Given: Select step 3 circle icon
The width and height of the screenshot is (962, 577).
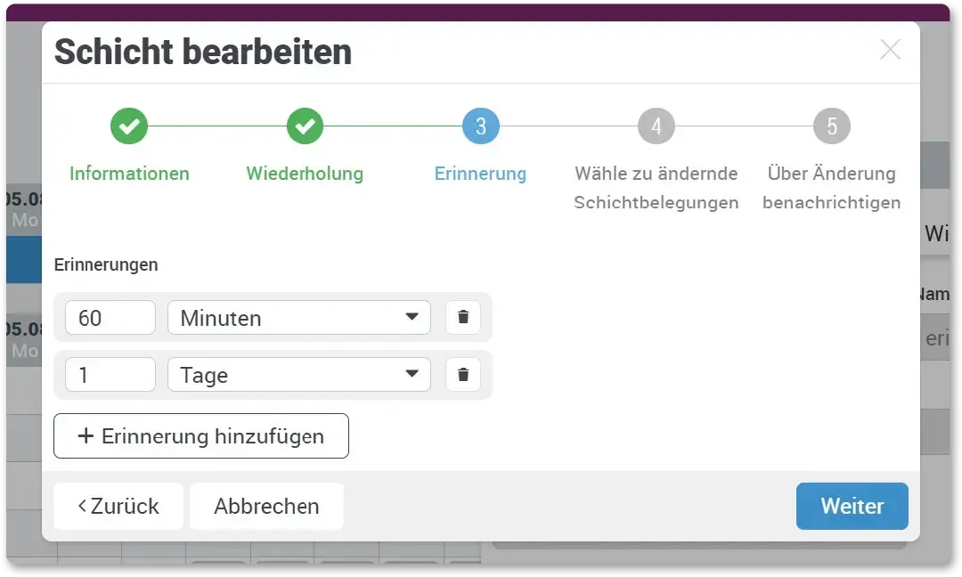Looking at the screenshot, I should click(480, 126).
